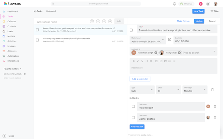Remove Harsimran Singh from assignees
Image resolution: width=223 pixels, height=139 pixels.
point(156,53)
